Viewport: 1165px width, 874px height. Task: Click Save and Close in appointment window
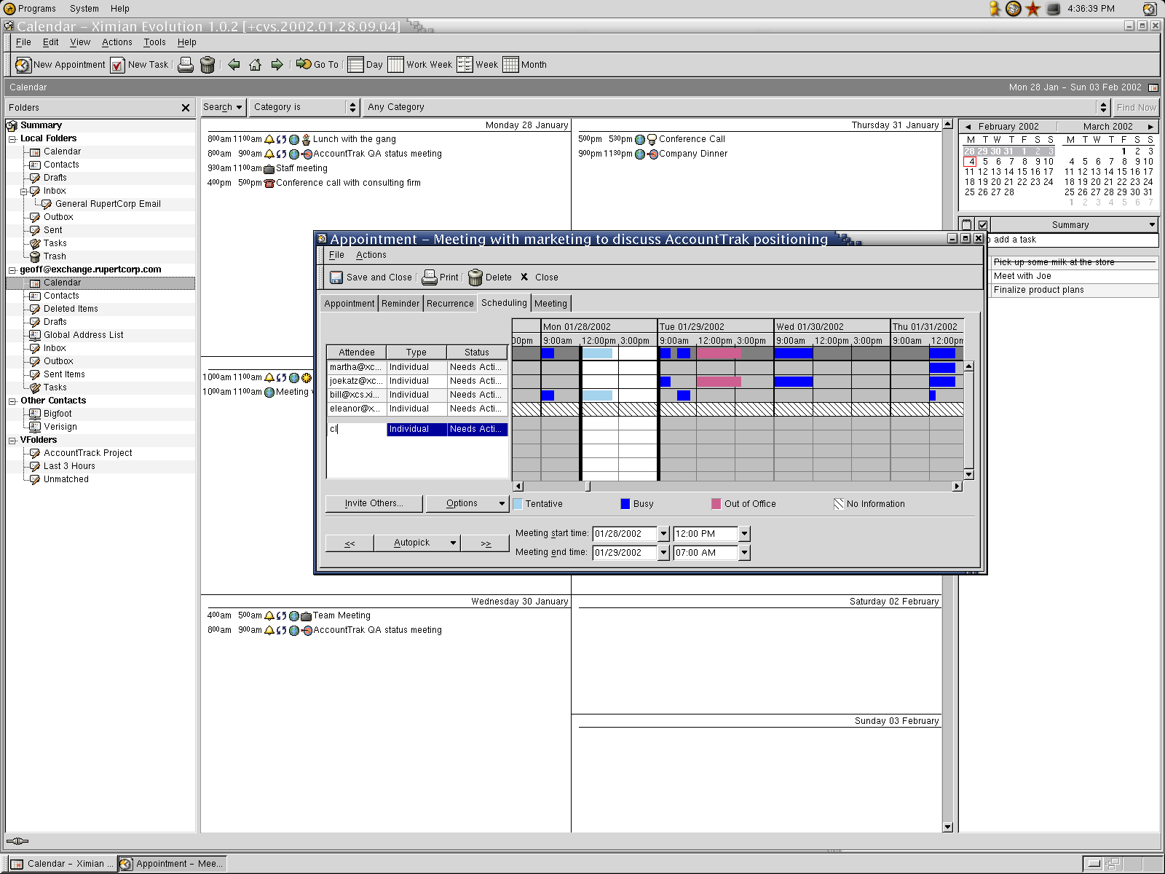(371, 277)
